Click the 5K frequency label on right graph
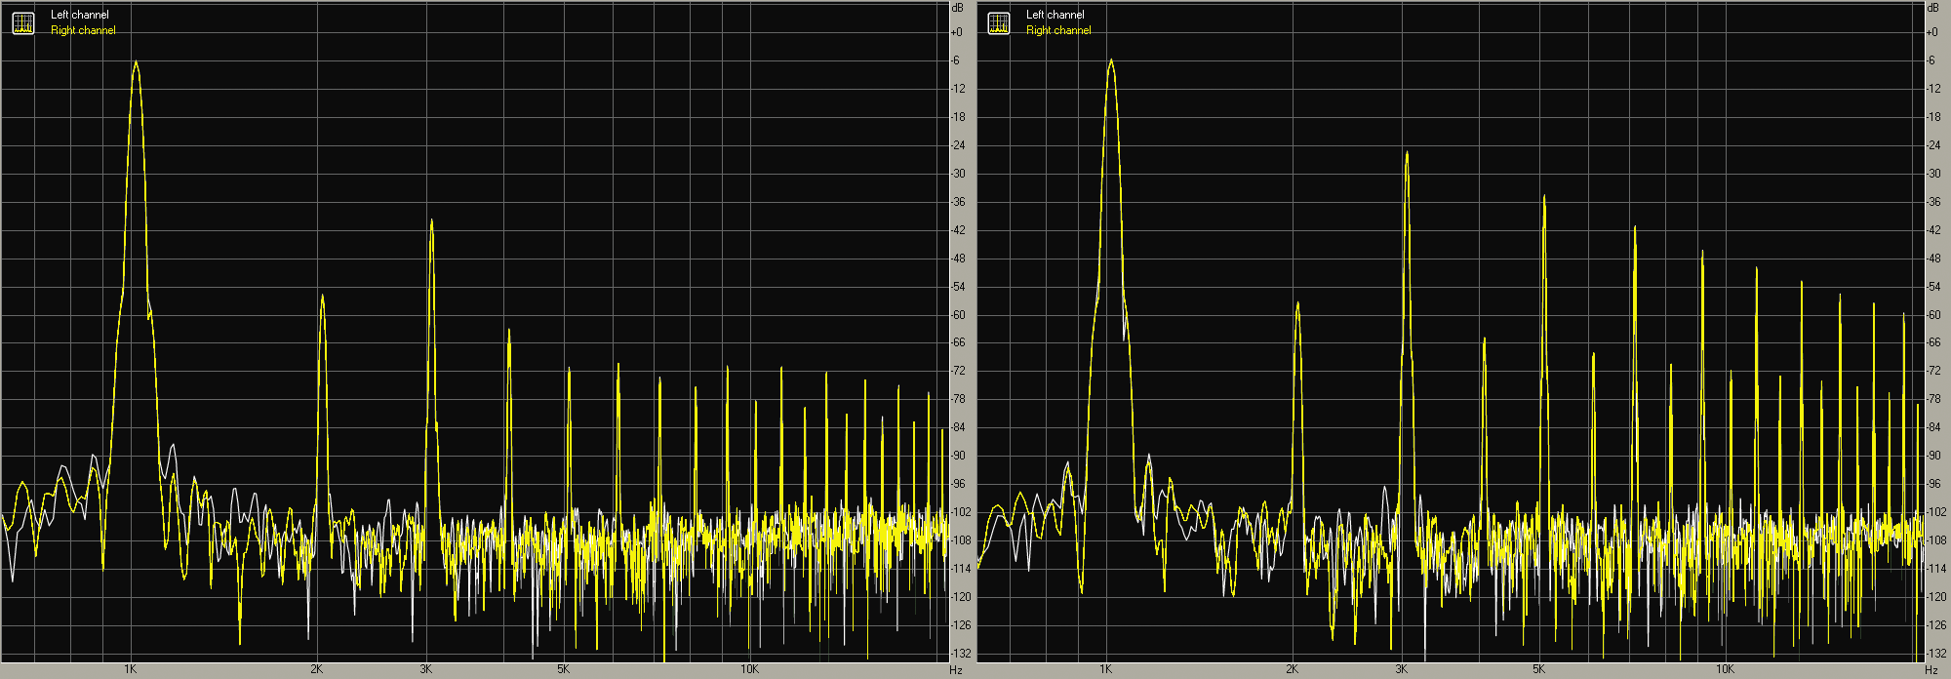 pos(1538,669)
